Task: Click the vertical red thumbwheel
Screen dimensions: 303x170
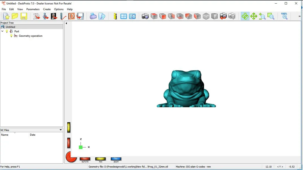Action: (x=69, y=143)
